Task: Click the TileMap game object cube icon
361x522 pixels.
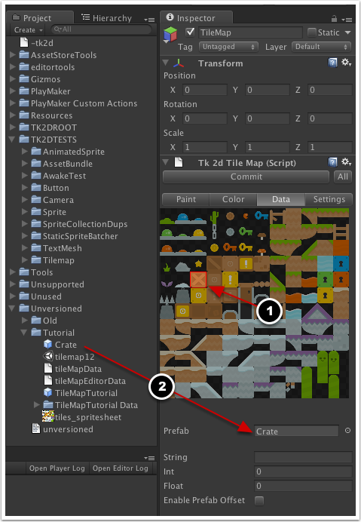Action: coord(170,34)
